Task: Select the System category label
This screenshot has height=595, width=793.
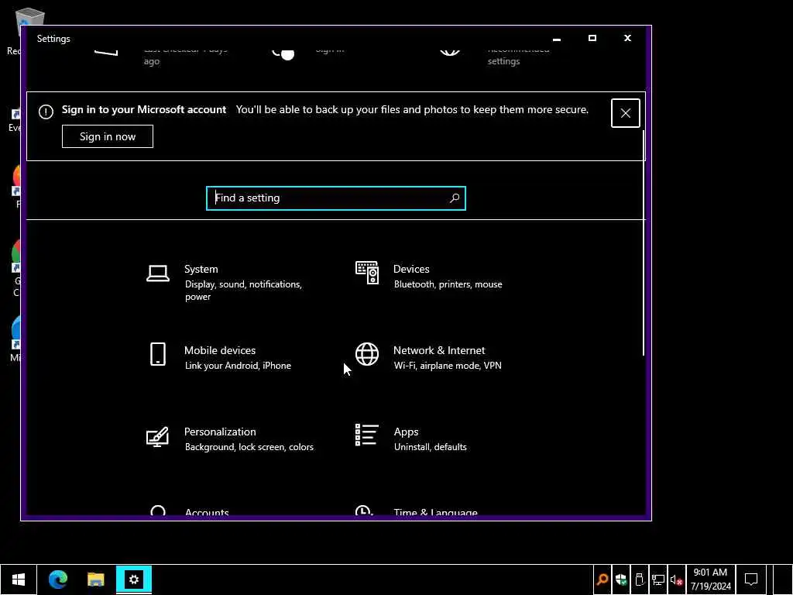Action: point(201,269)
